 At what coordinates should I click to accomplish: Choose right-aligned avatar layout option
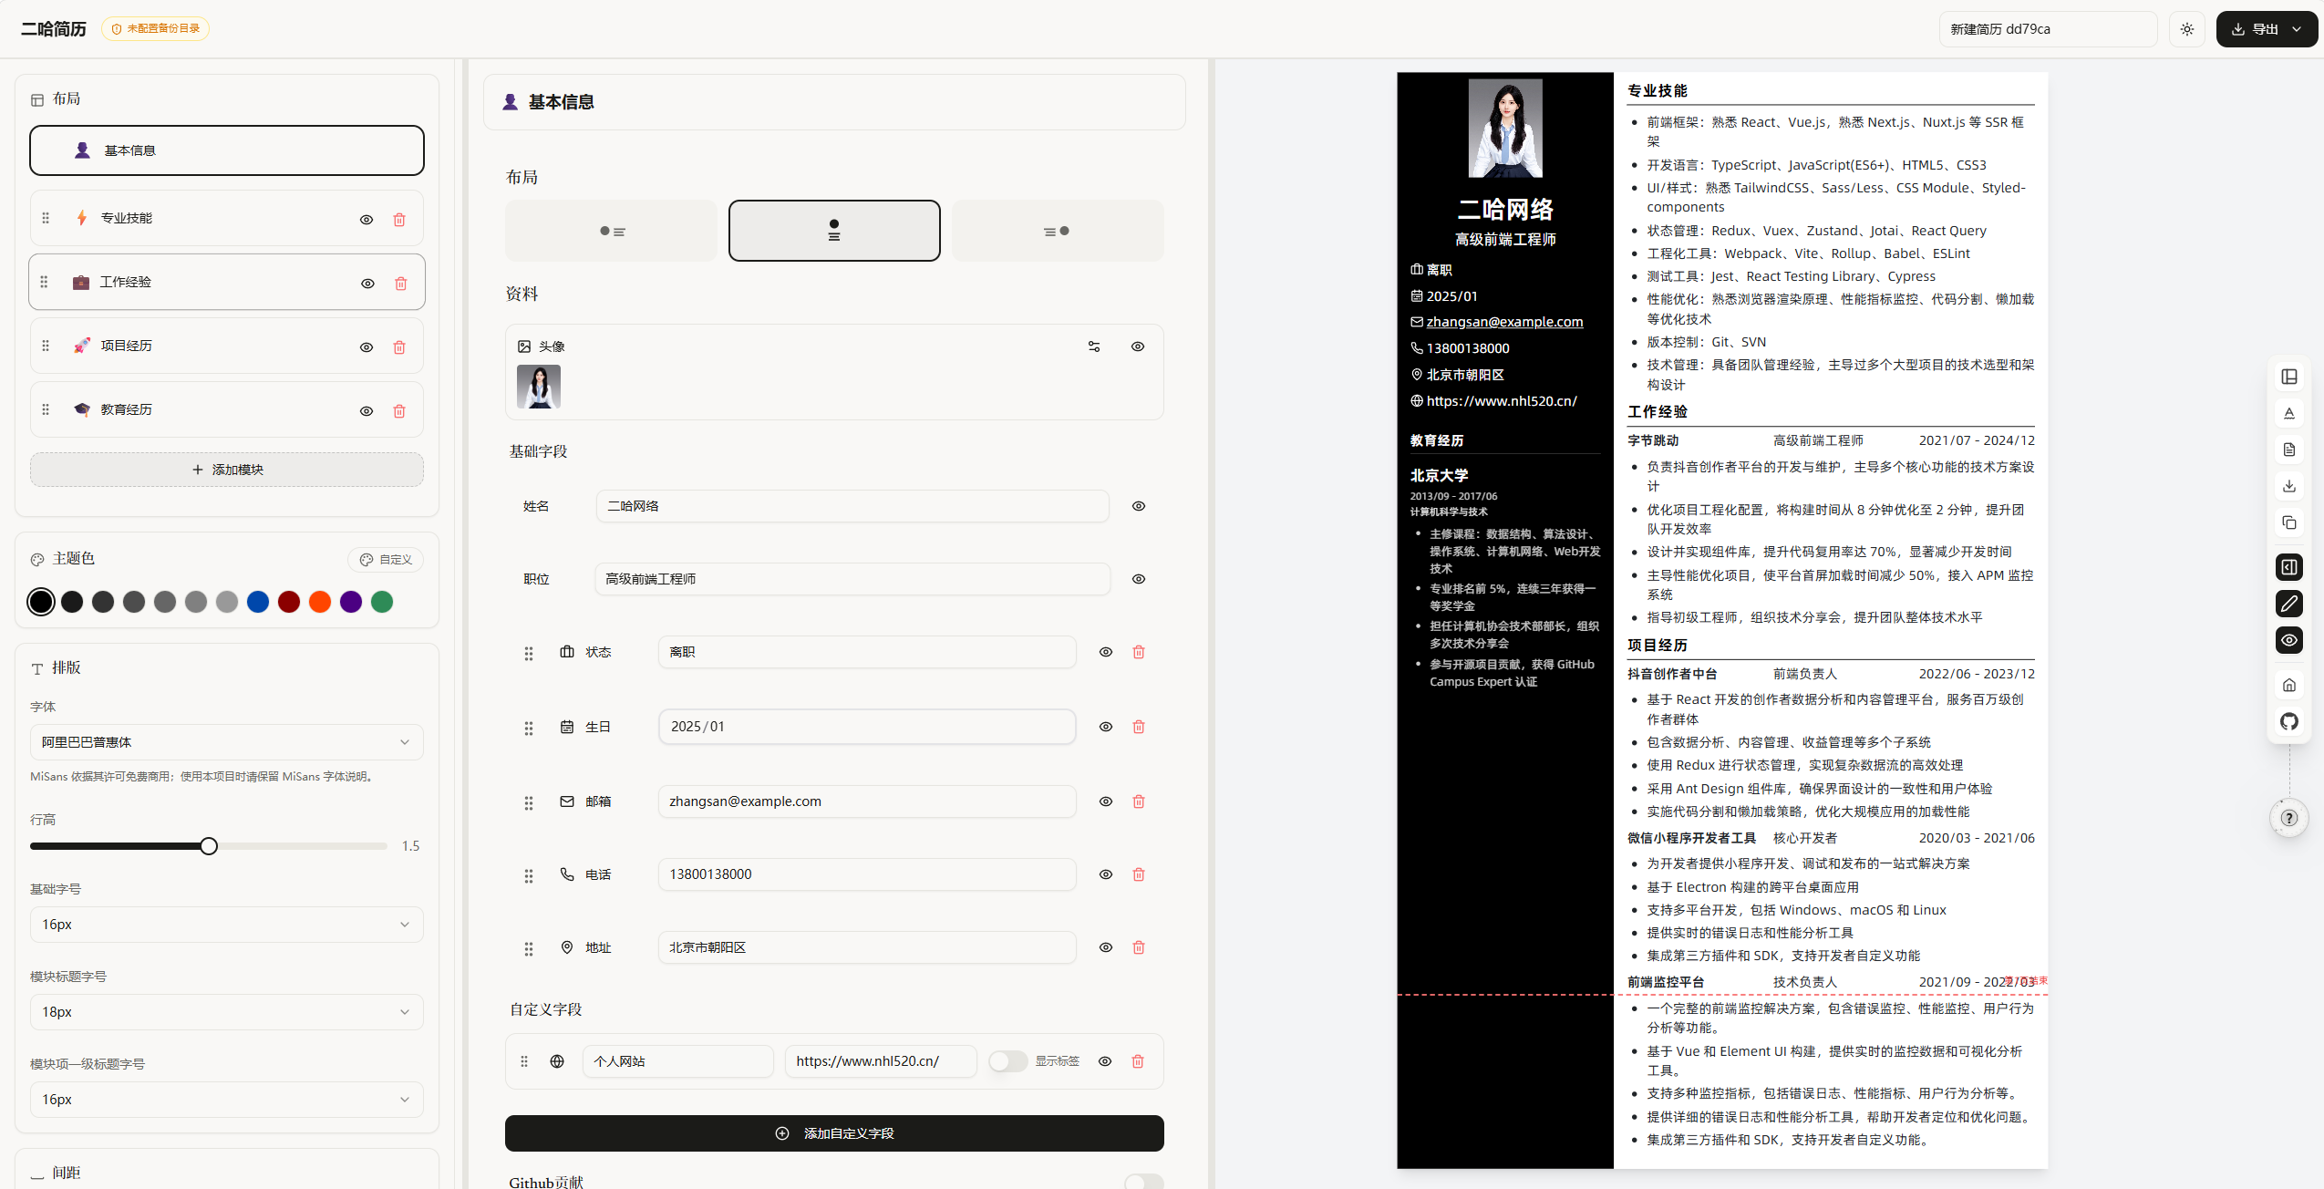tap(1058, 231)
